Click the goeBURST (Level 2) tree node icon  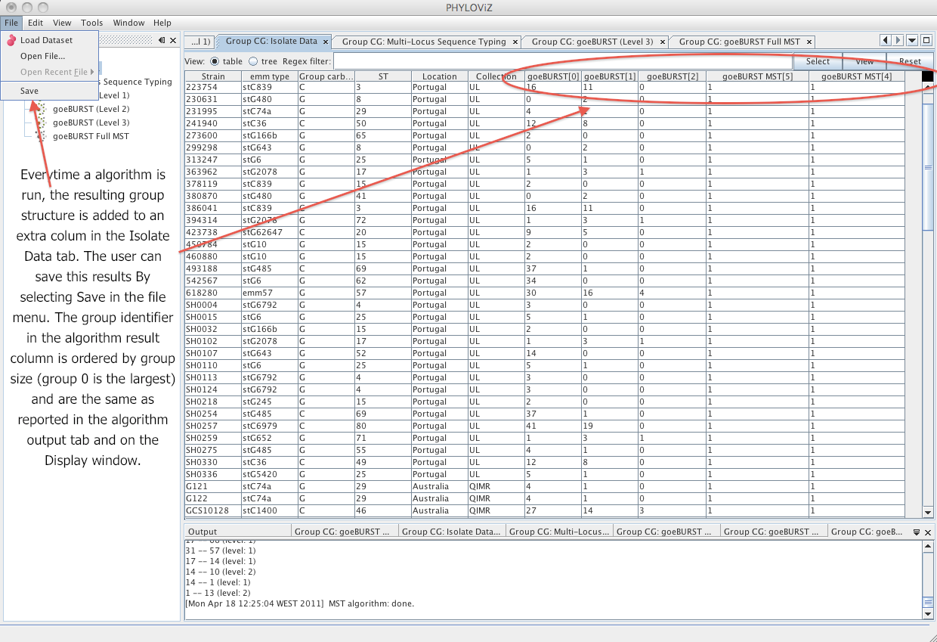coord(41,109)
